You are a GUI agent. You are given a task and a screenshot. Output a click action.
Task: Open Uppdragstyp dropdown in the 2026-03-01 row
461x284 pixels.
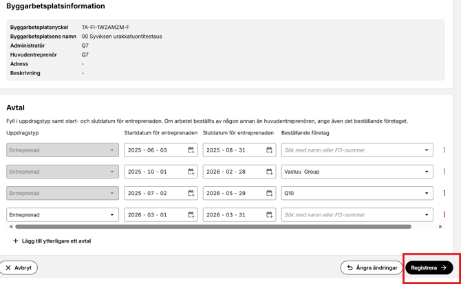click(63, 215)
